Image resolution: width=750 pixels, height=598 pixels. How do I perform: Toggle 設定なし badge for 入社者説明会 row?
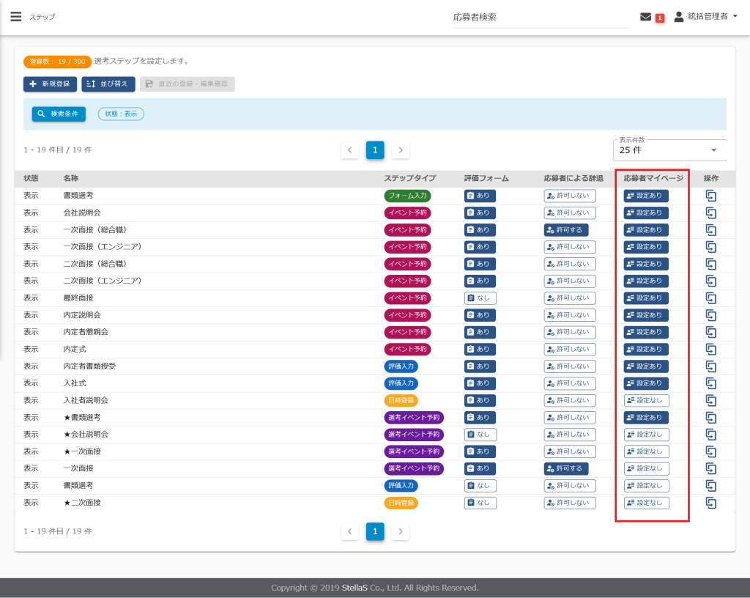(x=646, y=400)
